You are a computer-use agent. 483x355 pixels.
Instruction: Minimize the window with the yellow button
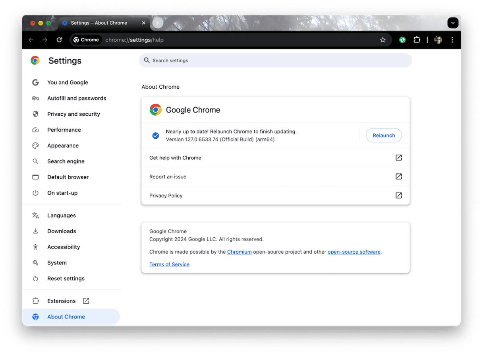pyautogui.click(x=41, y=23)
